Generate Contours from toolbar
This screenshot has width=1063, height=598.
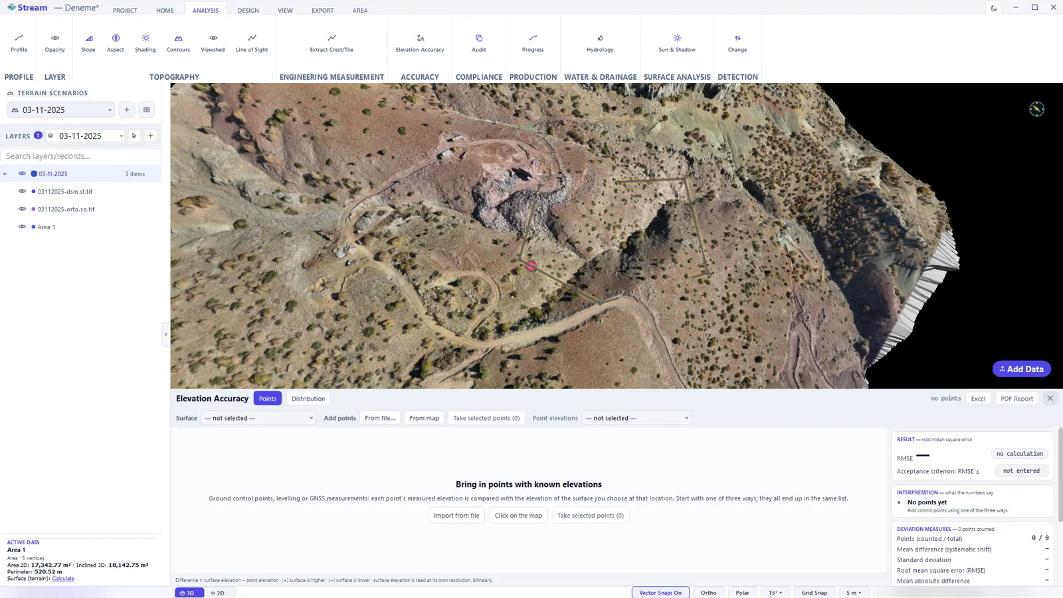pos(178,43)
